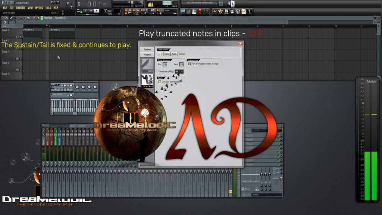Click the Pause transport button
Viewport: 382px width, 215px height.
pyautogui.click(x=85, y=11)
